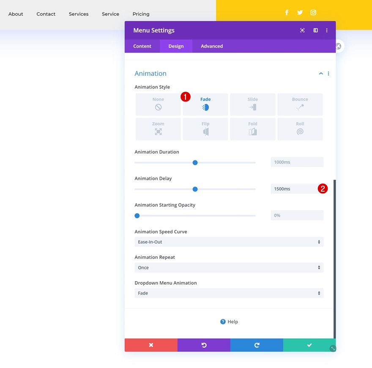Redo the last change
The image size is (372, 368).
pyautogui.click(x=257, y=345)
